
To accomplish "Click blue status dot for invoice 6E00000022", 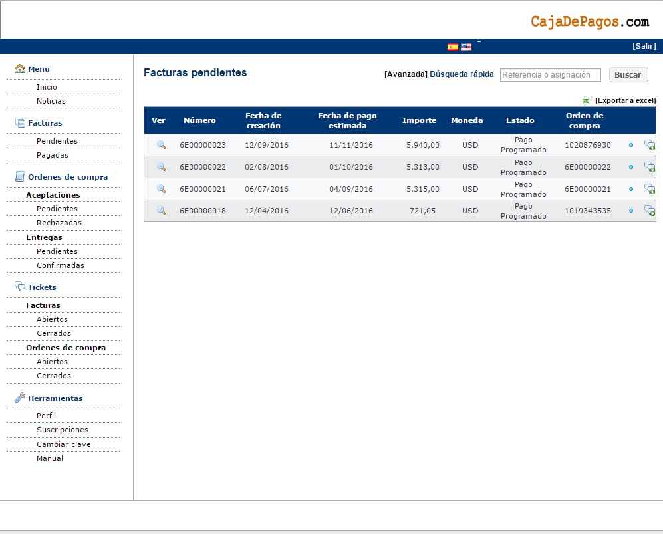I will tap(631, 167).
